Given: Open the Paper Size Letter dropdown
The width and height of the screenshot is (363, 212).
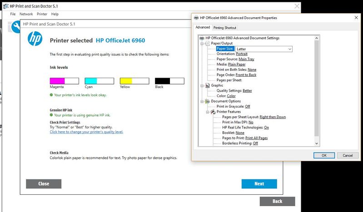Looking at the screenshot, I should click(x=289, y=49).
